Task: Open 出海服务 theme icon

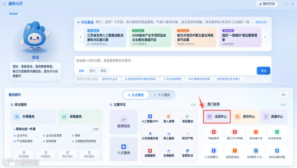Action: coord(169,151)
